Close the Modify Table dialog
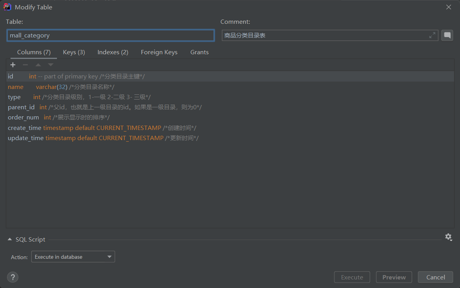The height and width of the screenshot is (288, 460). 449,7
